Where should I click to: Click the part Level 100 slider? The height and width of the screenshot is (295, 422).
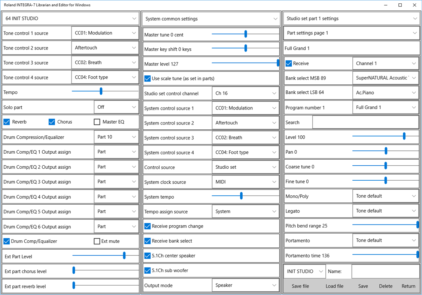(x=386, y=136)
